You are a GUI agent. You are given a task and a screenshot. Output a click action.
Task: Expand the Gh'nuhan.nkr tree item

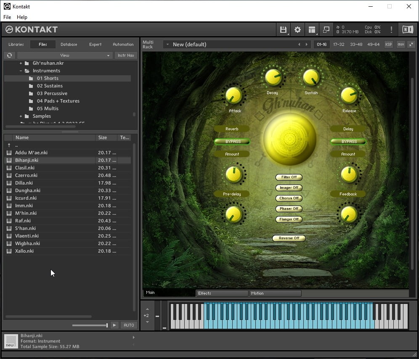pyautogui.click(x=21, y=63)
